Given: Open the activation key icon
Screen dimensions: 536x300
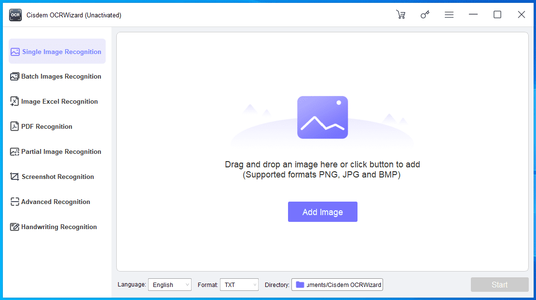Looking at the screenshot, I should tap(425, 14).
